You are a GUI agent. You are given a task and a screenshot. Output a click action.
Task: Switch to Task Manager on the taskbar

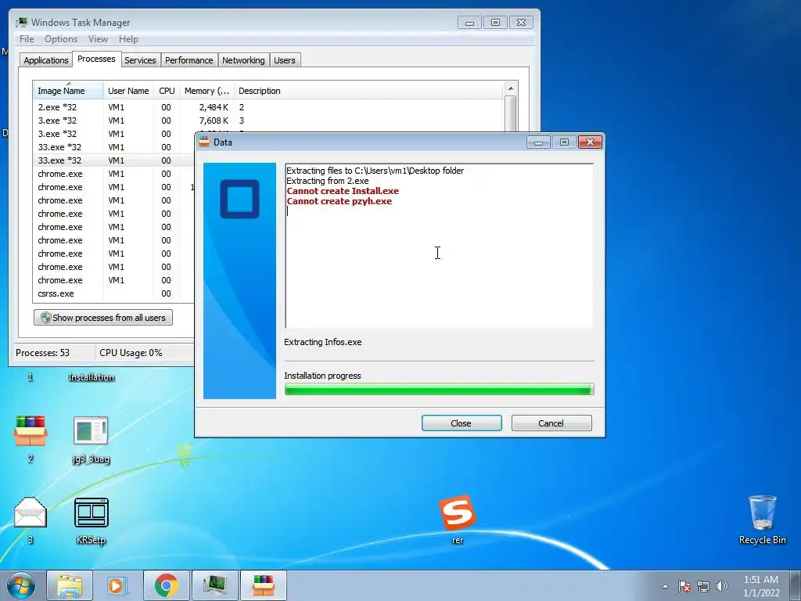click(x=214, y=585)
